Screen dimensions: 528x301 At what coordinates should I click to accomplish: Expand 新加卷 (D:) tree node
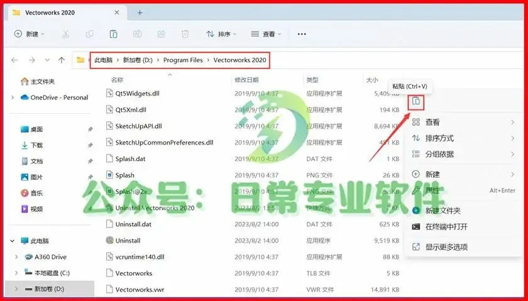[x=16, y=289]
